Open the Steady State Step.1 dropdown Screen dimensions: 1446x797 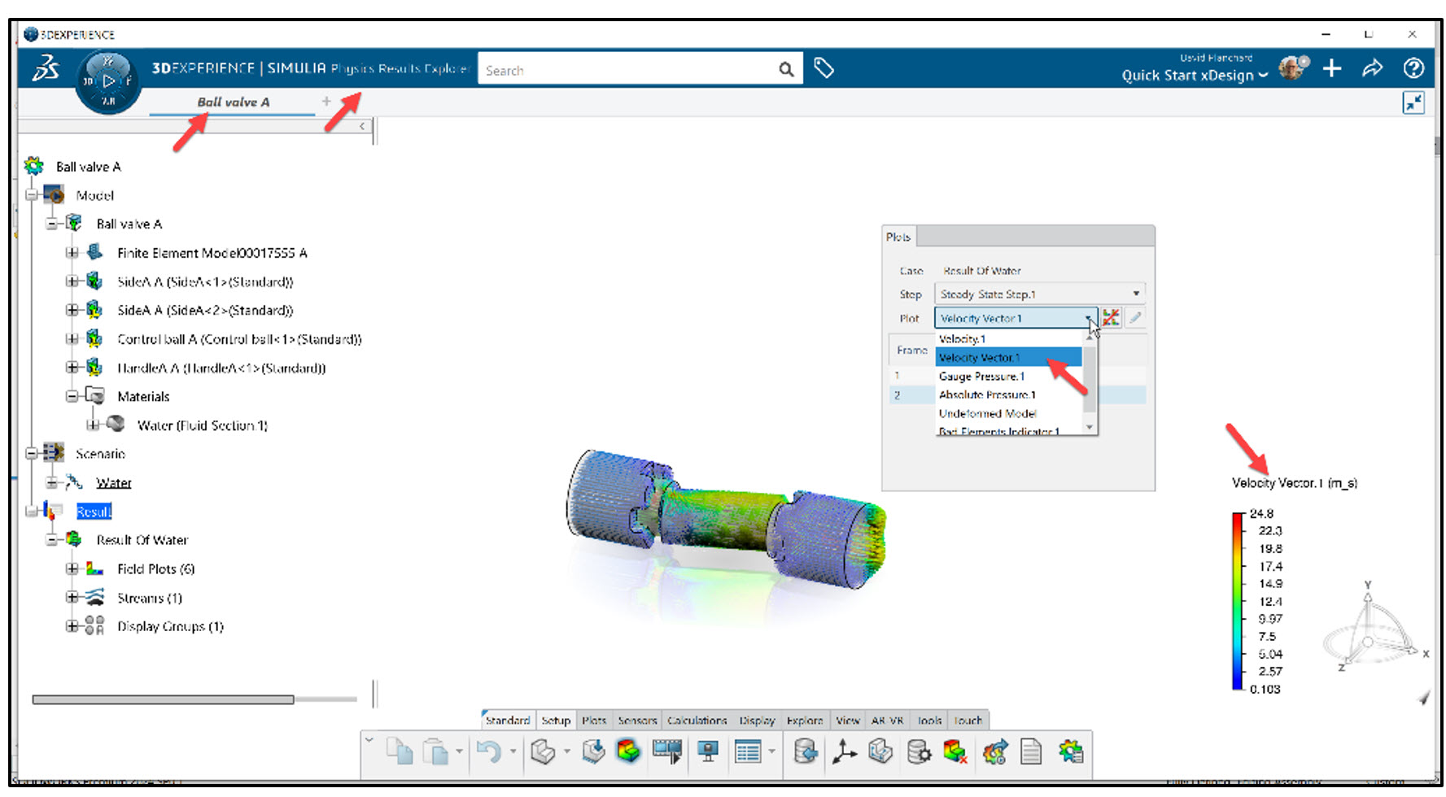click(x=1134, y=294)
